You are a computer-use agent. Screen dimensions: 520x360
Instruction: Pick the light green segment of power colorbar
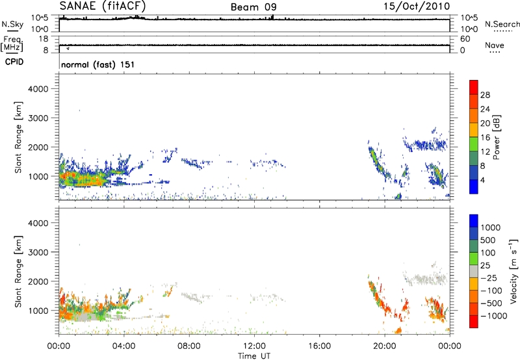point(474,144)
